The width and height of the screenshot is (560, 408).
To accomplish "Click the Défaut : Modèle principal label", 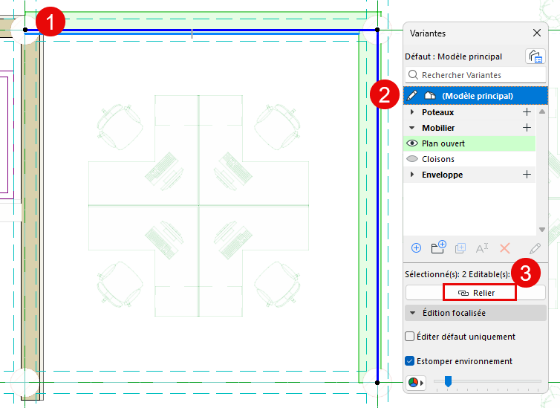I will coord(453,56).
